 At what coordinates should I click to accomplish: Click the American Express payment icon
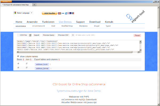point(66,13)
